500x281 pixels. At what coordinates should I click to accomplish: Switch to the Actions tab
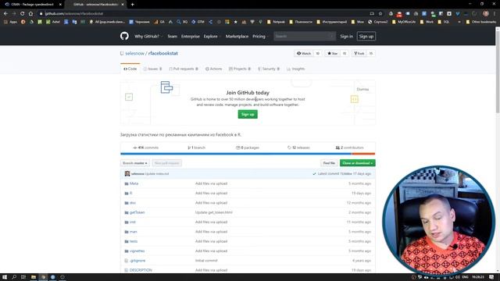(x=213, y=69)
